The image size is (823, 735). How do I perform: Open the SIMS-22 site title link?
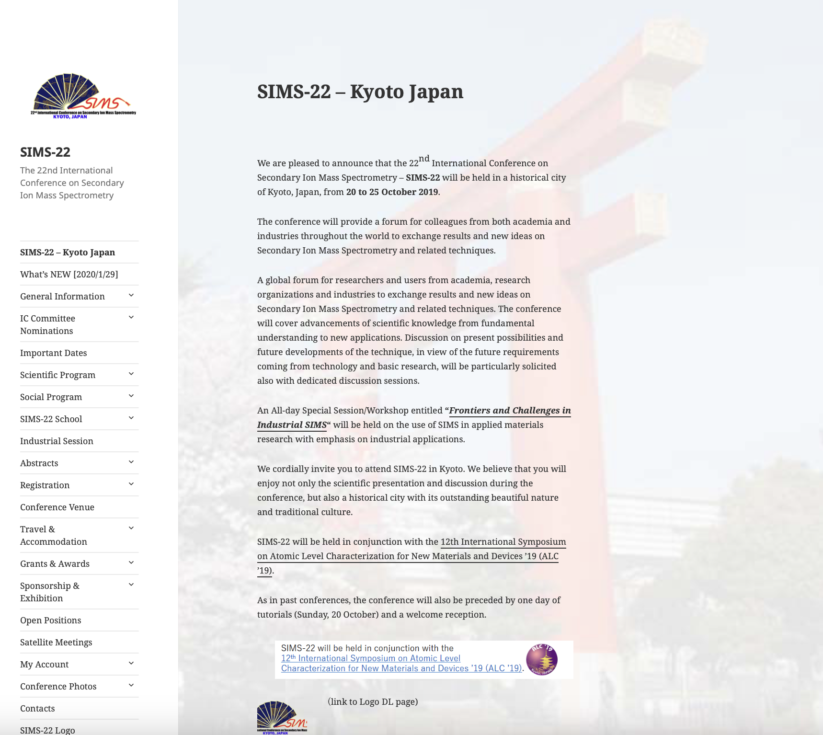click(45, 152)
